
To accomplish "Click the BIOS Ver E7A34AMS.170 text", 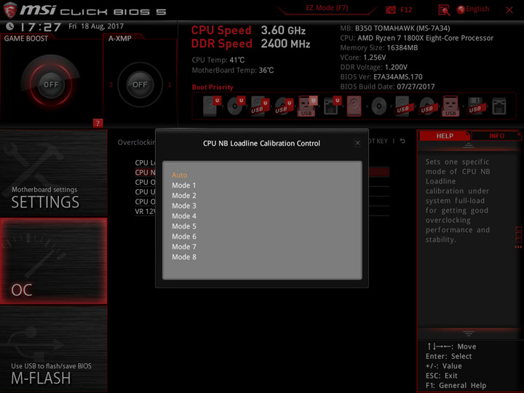I will [x=381, y=77].
